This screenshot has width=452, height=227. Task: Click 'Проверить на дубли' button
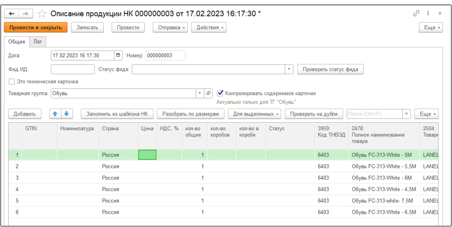[x=314, y=113]
